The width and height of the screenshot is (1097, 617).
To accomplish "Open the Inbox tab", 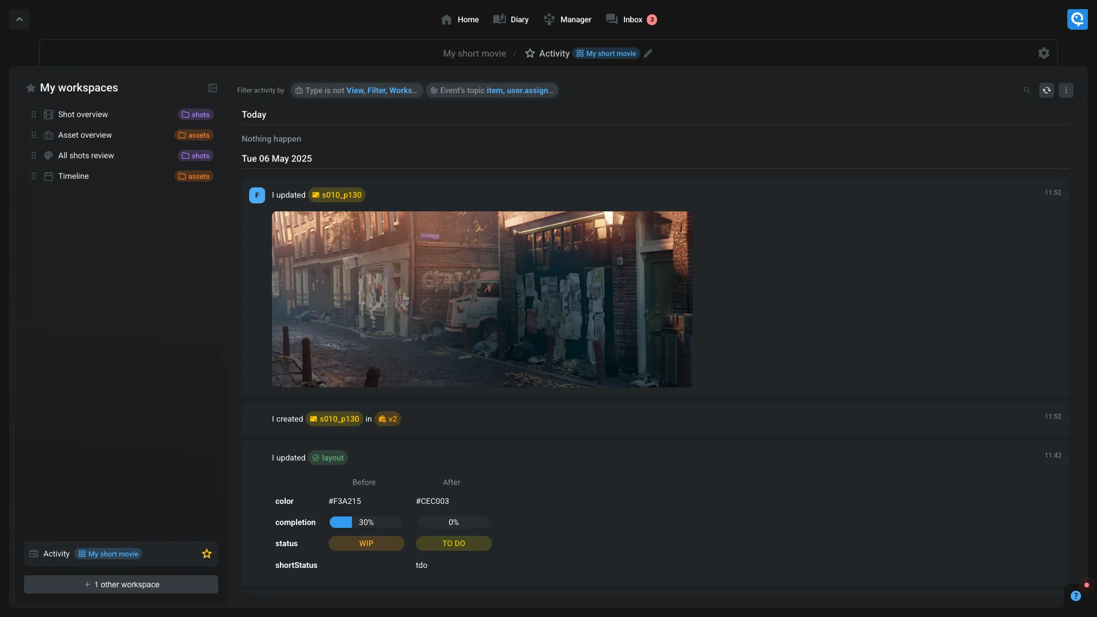I will tap(631, 19).
